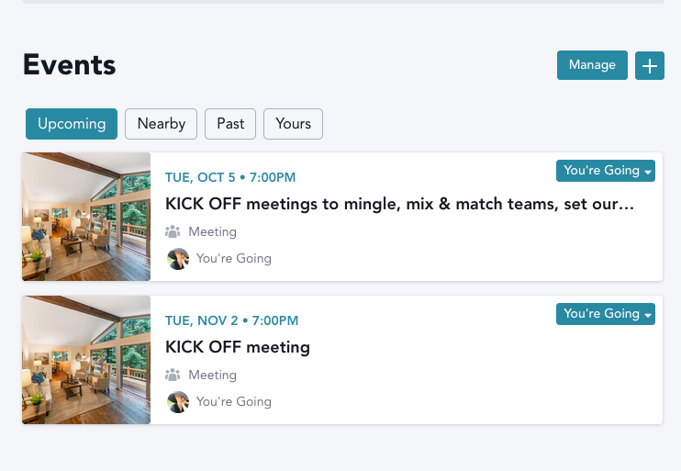Open the 'KICK OFF meetings to mingle' event title

[399, 204]
